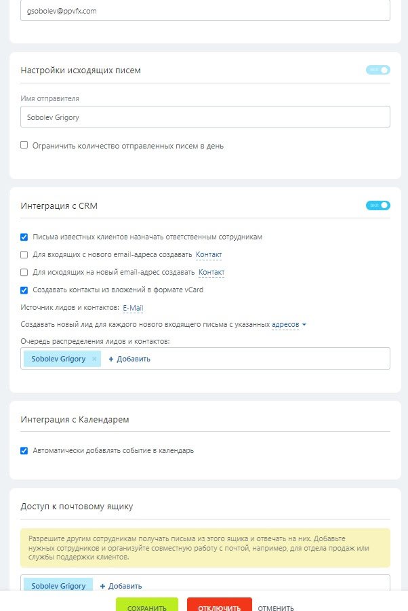Viewport: 408px width, 611px height.
Task: Remove Sobolev Grigory from the lead queue
Action: pos(94,359)
